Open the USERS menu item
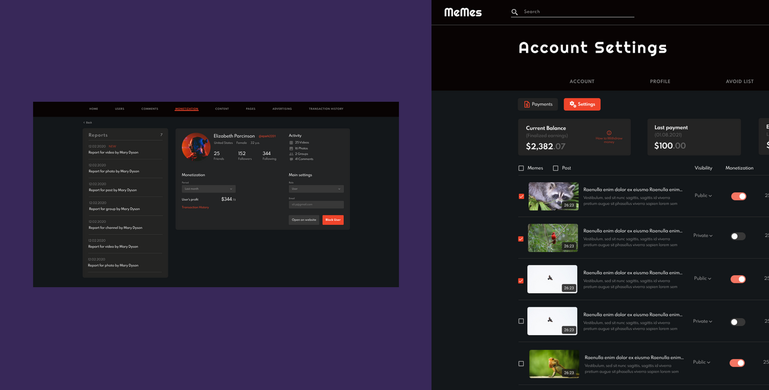This screenshot has height=390, width=769. 120,109
